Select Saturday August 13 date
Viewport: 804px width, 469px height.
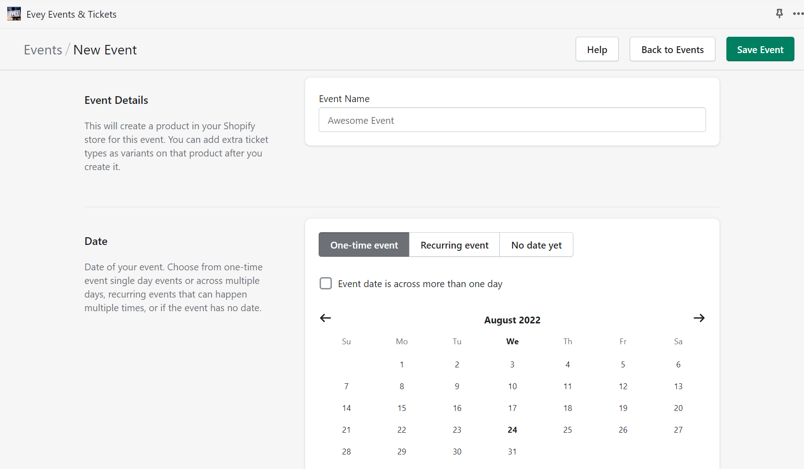coord(678,386)
